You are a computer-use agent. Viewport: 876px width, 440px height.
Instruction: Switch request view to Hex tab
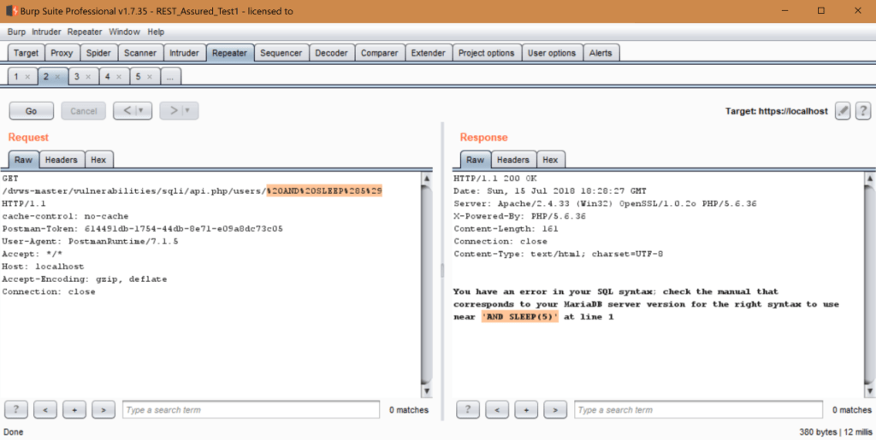coord(98,160)
